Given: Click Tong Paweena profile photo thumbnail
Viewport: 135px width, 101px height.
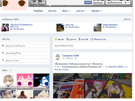Looking at the screenshot, I should [x=98, y=28].
